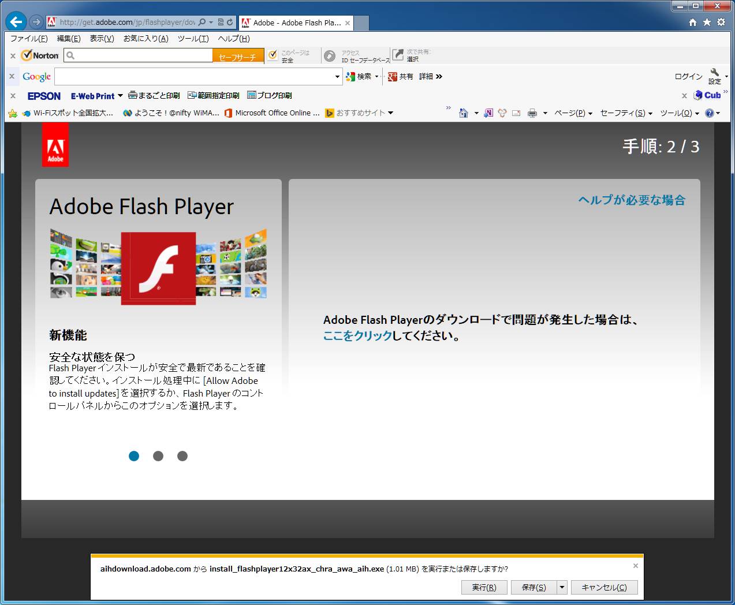735x605 pixels.
Task: Click the command bar Home house icon
Action: tap(463, 113)
